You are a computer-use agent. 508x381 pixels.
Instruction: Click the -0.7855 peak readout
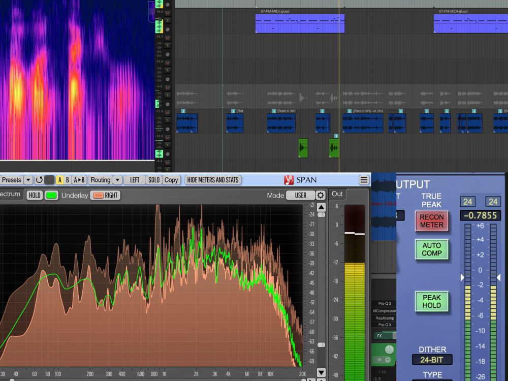click(480, 215)
